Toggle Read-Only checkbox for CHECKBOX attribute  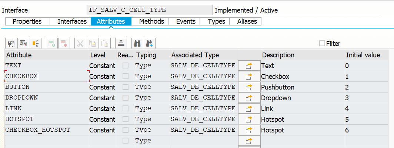tap(126, 76)
